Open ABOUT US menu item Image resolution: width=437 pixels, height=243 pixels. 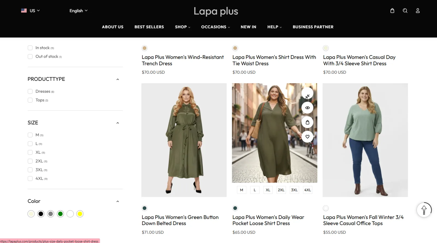pyautogui.click(x=113, y=27)
